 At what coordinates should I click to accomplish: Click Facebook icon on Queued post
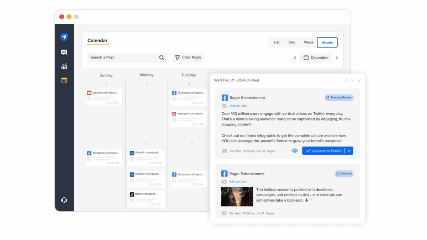tap(225, 174)
